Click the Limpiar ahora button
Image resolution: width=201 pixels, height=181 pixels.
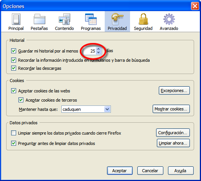[173, 143]
